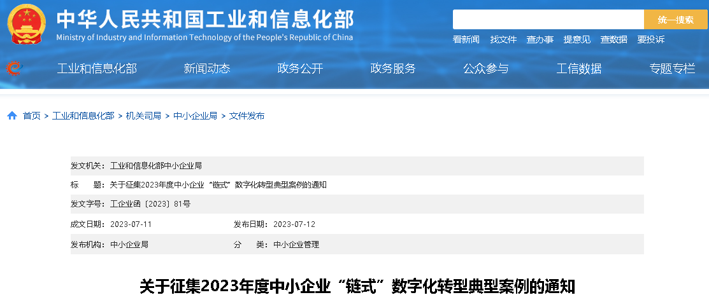Select the 提意见 link
Image resolution: width=709 pixels, height=295 pixels.
click(577, 39)
